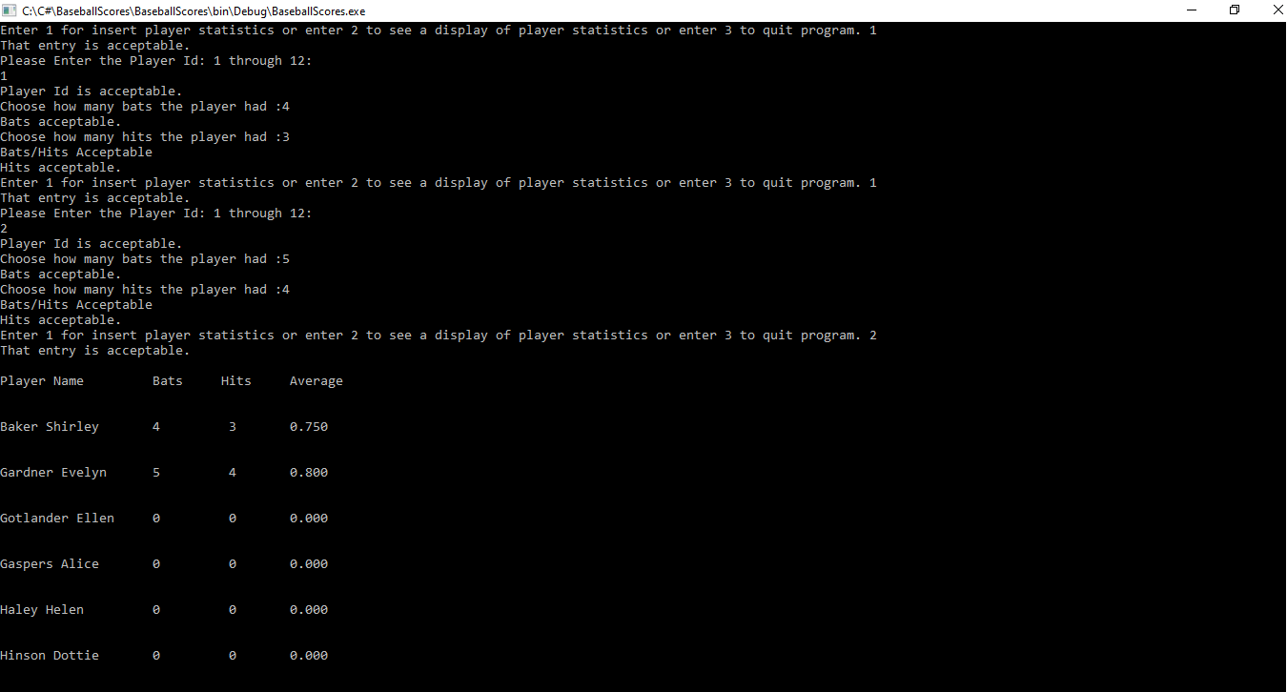Minimize the BaseballScores console window
Image resolution: width=1287 pixels, height=692 pixels.
pyautogui.click(x=1193, y=10)
